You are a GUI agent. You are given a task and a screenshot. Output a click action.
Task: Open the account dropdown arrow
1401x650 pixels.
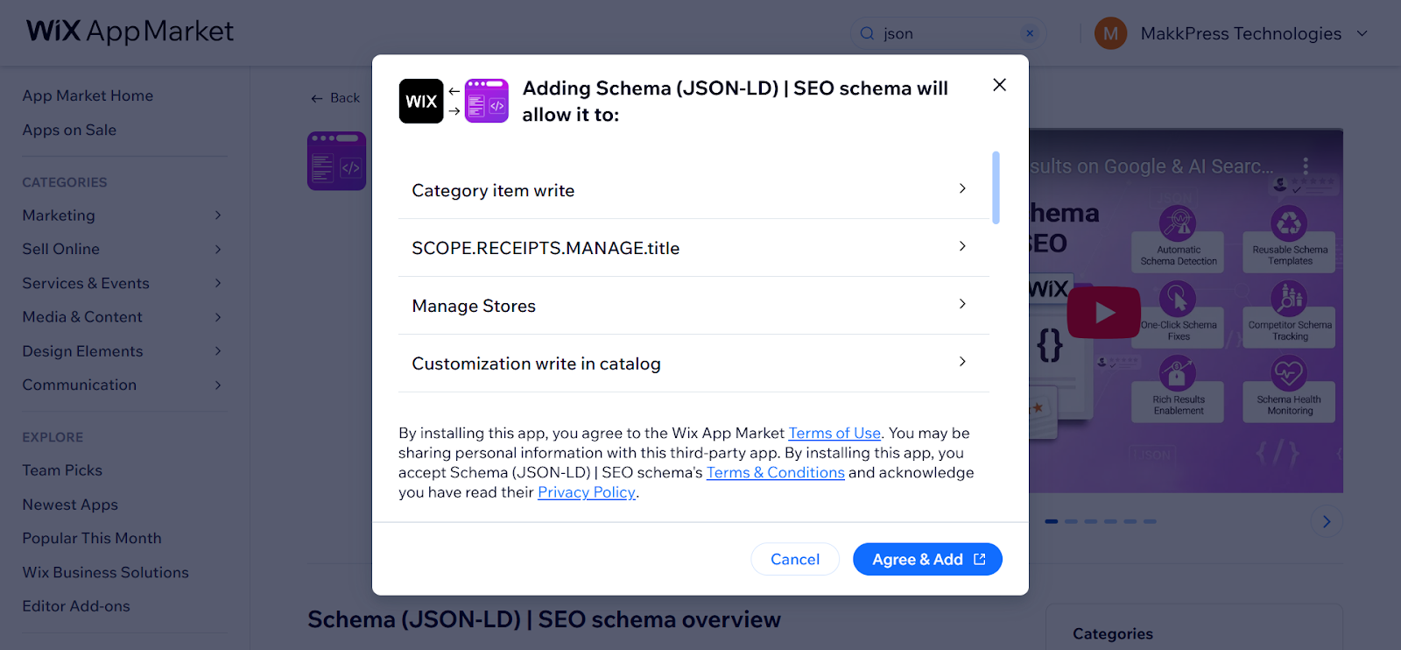pos(1362,33)
